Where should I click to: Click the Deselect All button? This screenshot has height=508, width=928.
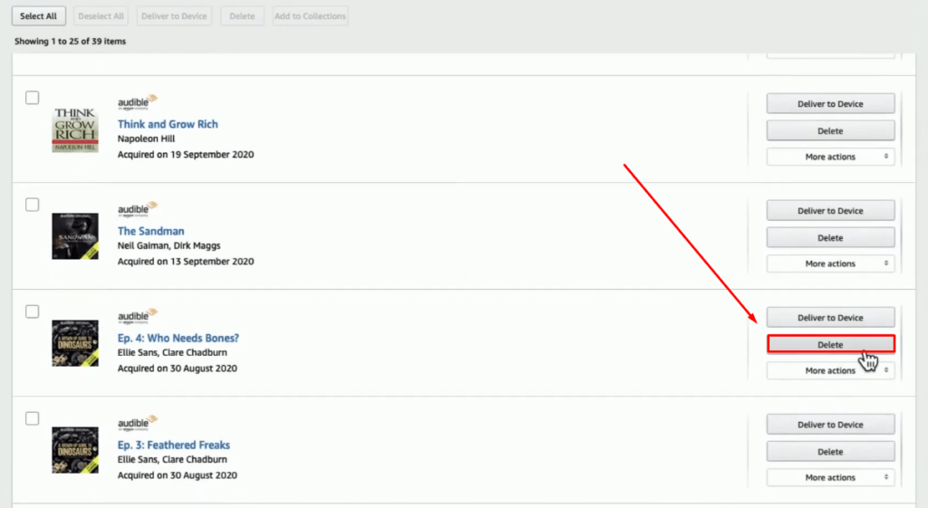(x=101, y=16)
